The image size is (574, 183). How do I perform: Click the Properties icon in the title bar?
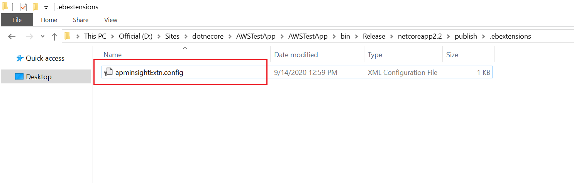(x=23, y=7)
